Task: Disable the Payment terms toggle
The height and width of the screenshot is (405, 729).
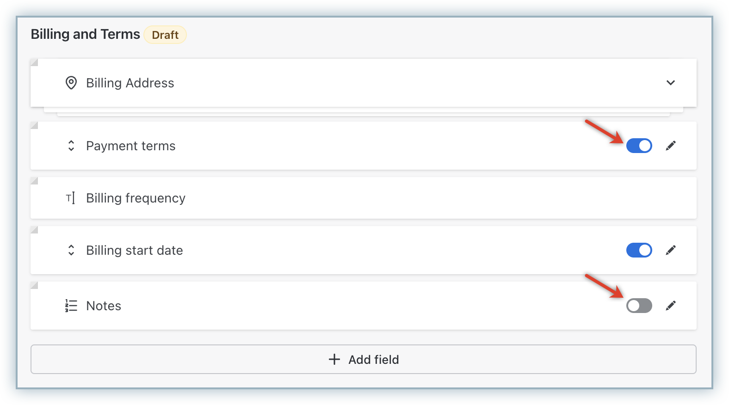Action: 639,146
